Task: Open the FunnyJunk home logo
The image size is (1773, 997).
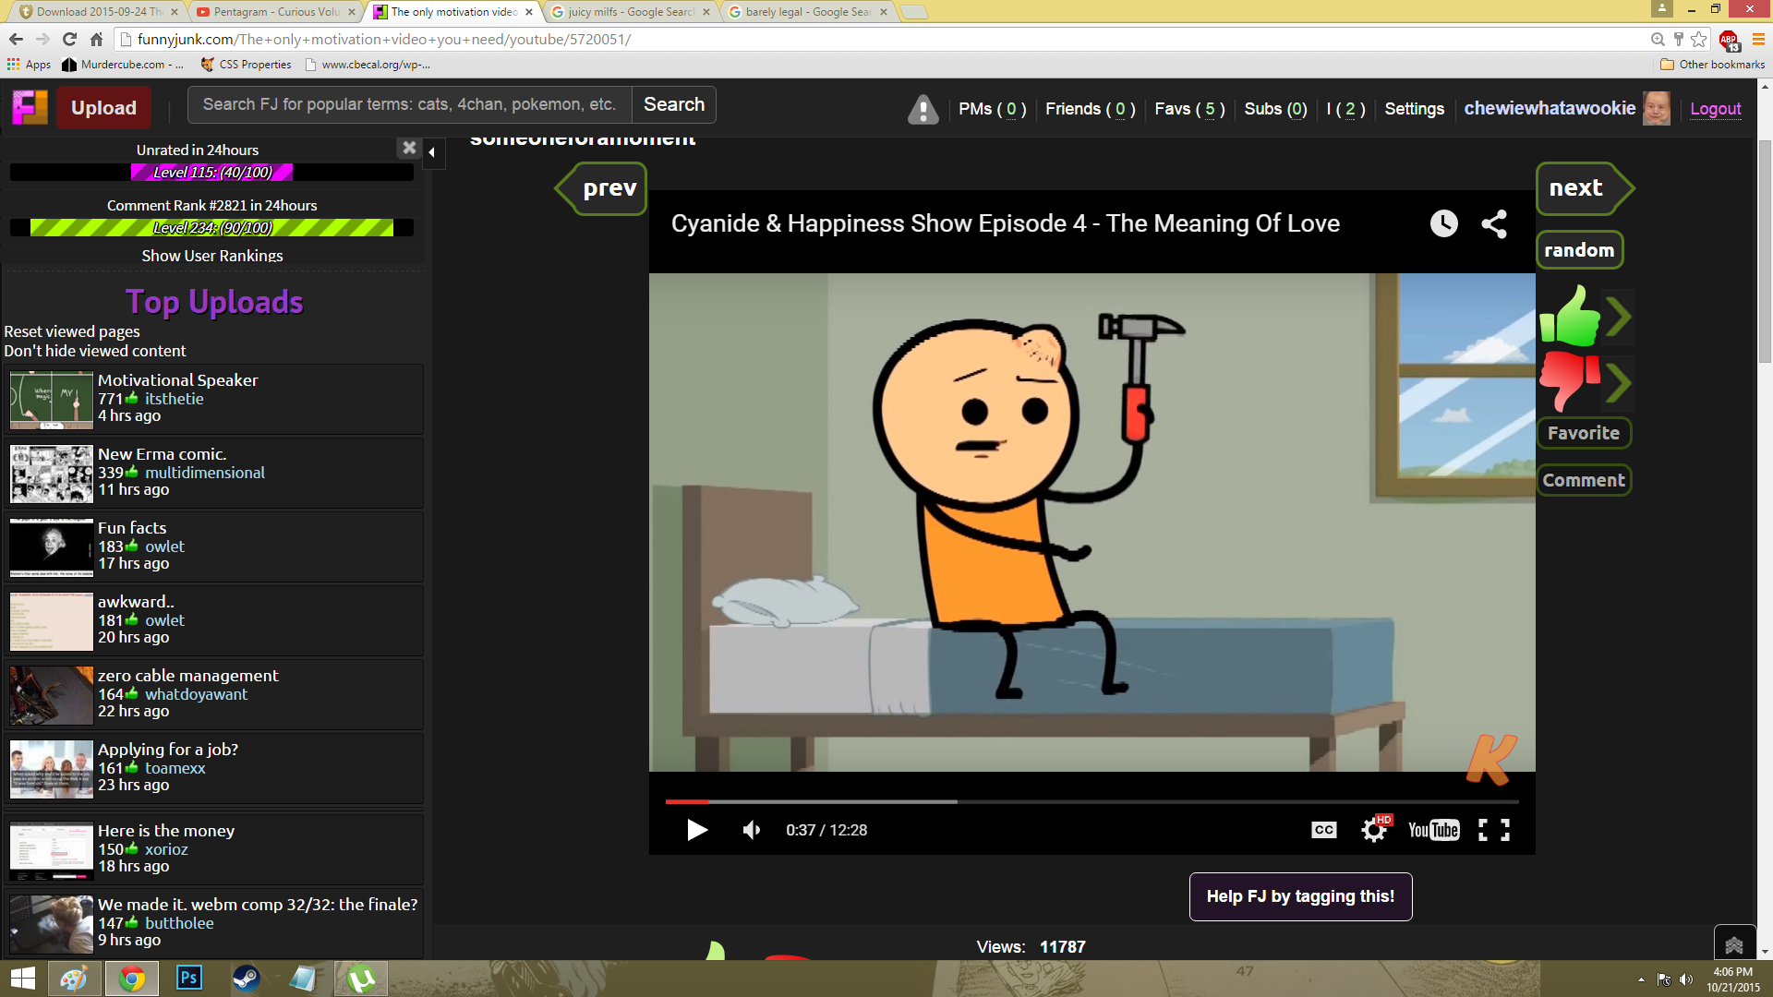Action: [30, 107]
